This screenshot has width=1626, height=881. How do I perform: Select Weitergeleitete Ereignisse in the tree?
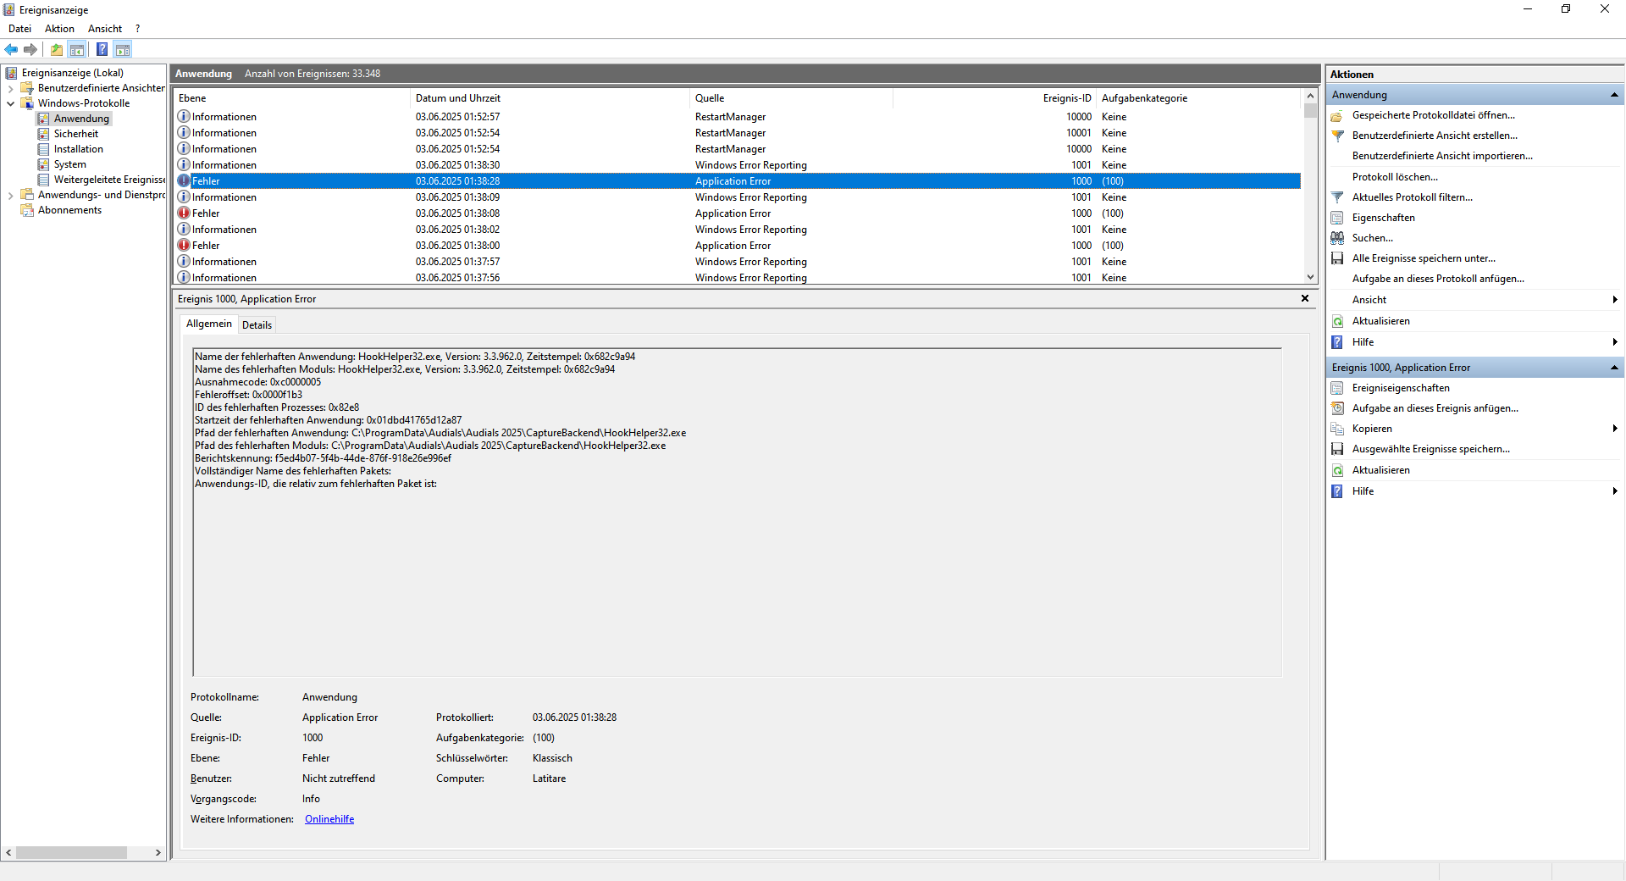coord(109,180)
